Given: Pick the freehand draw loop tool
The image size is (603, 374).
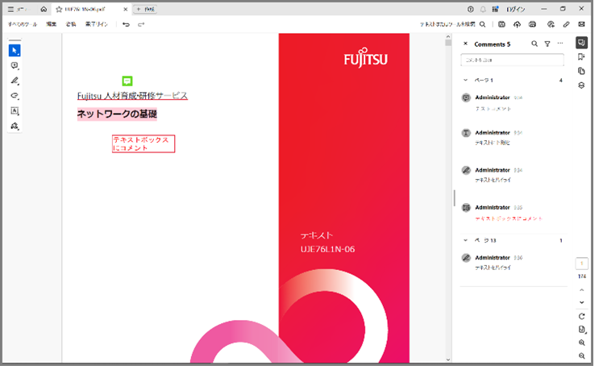Looking at the screenshot, I should 15,96.
